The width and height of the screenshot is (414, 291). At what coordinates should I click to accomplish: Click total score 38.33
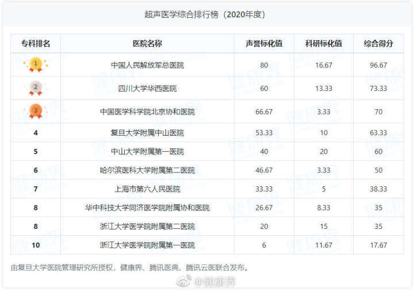[378, 189]
